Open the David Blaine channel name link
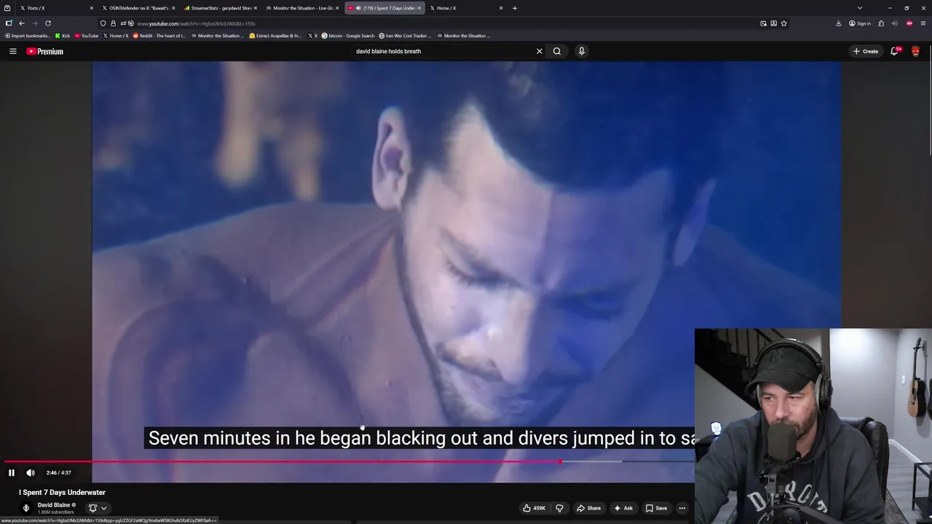932x524 pixels. [x=54, y=505]
